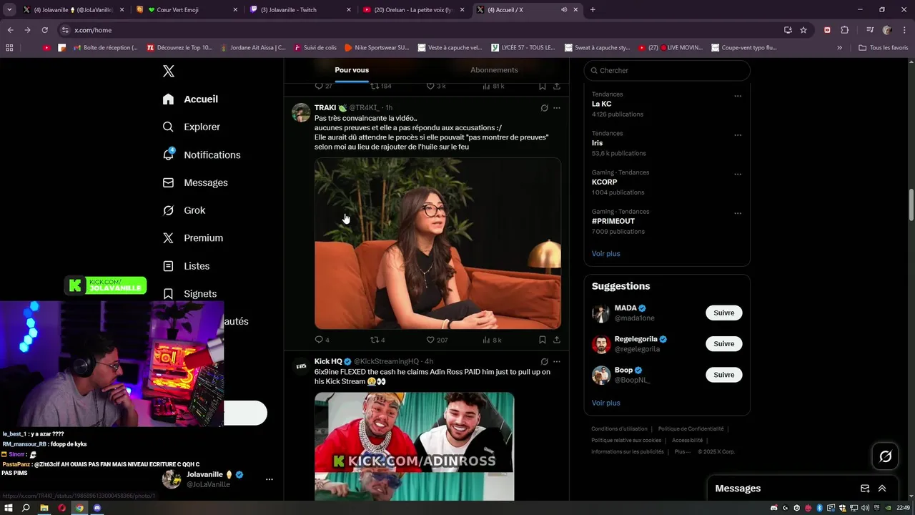Click Voir plus under Suggestions
The image size is (915, 515).
click(605, 403)
